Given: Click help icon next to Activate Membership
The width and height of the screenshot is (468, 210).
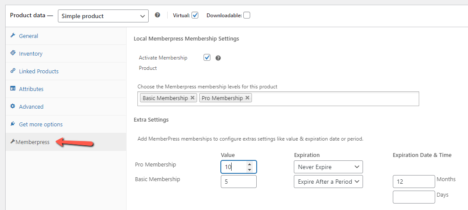Looking at the screenshot, I should click(218, 58).
